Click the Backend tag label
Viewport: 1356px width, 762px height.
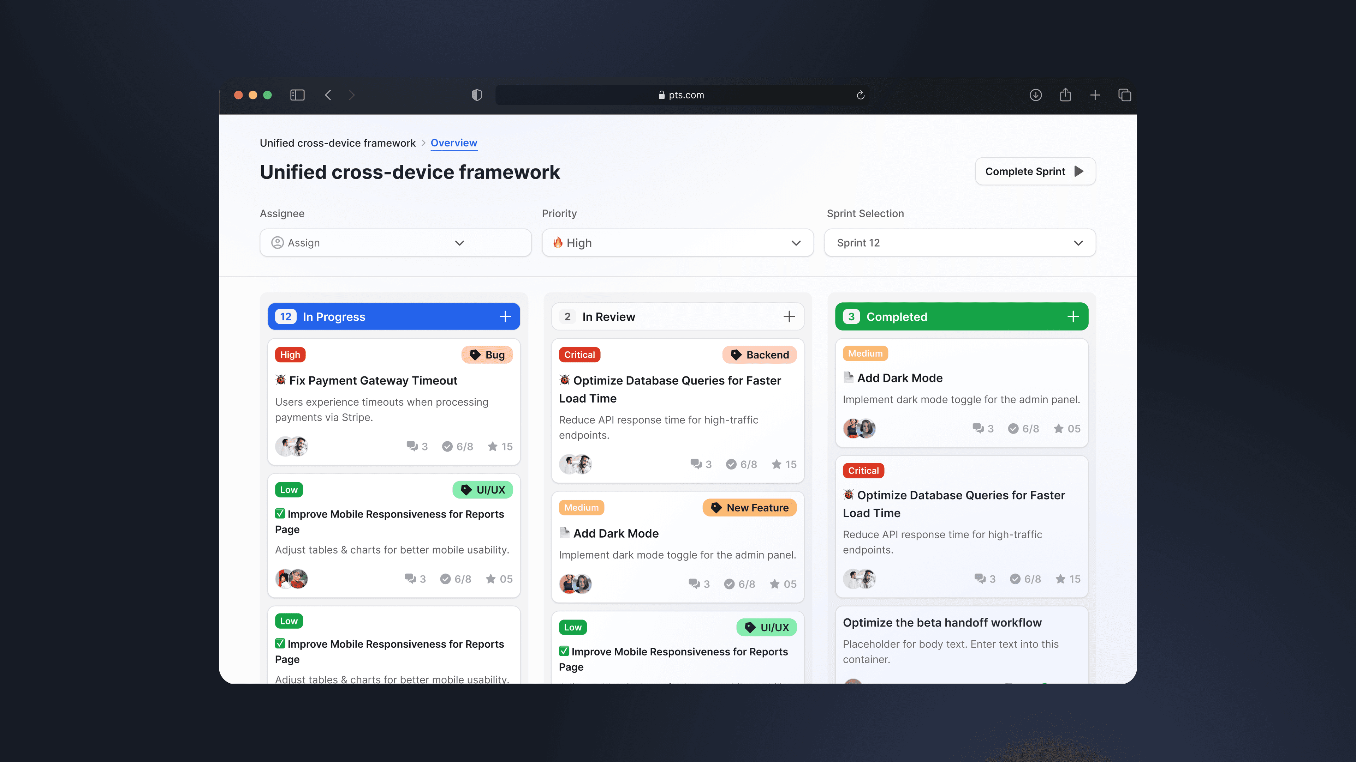pyautogui.click(x=759, y=355)
